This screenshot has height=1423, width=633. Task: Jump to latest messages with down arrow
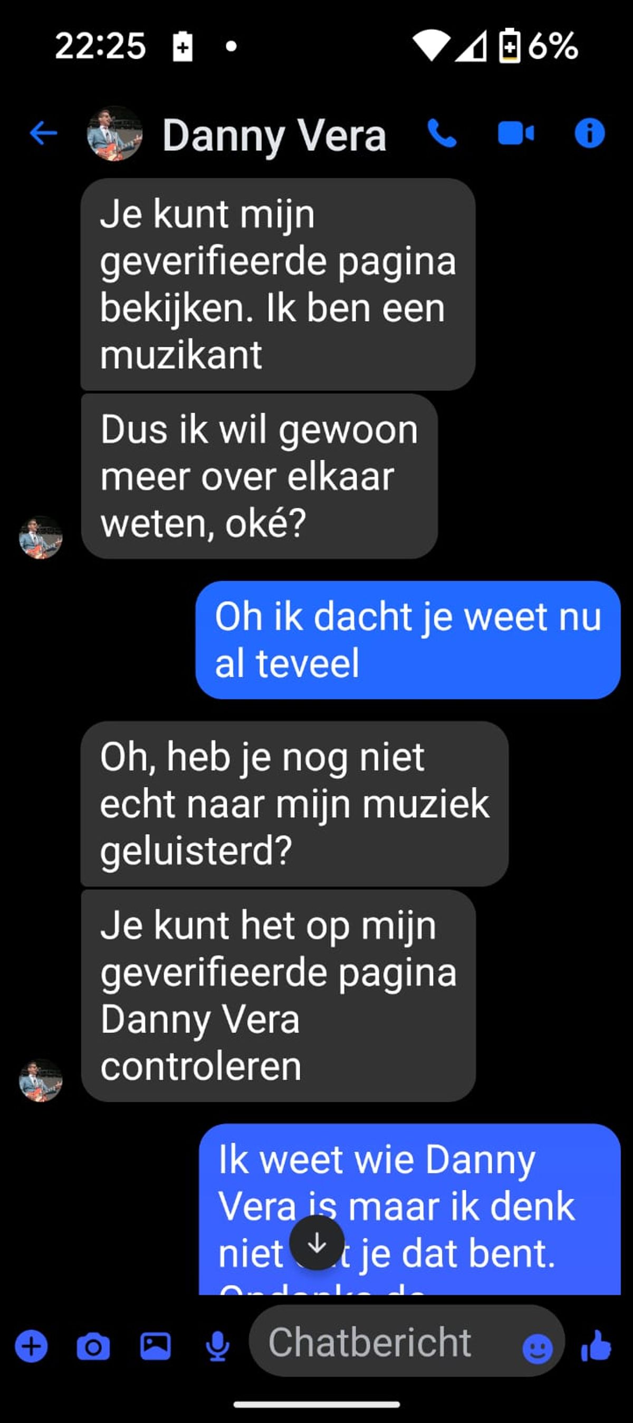[x=317, y=1243]
